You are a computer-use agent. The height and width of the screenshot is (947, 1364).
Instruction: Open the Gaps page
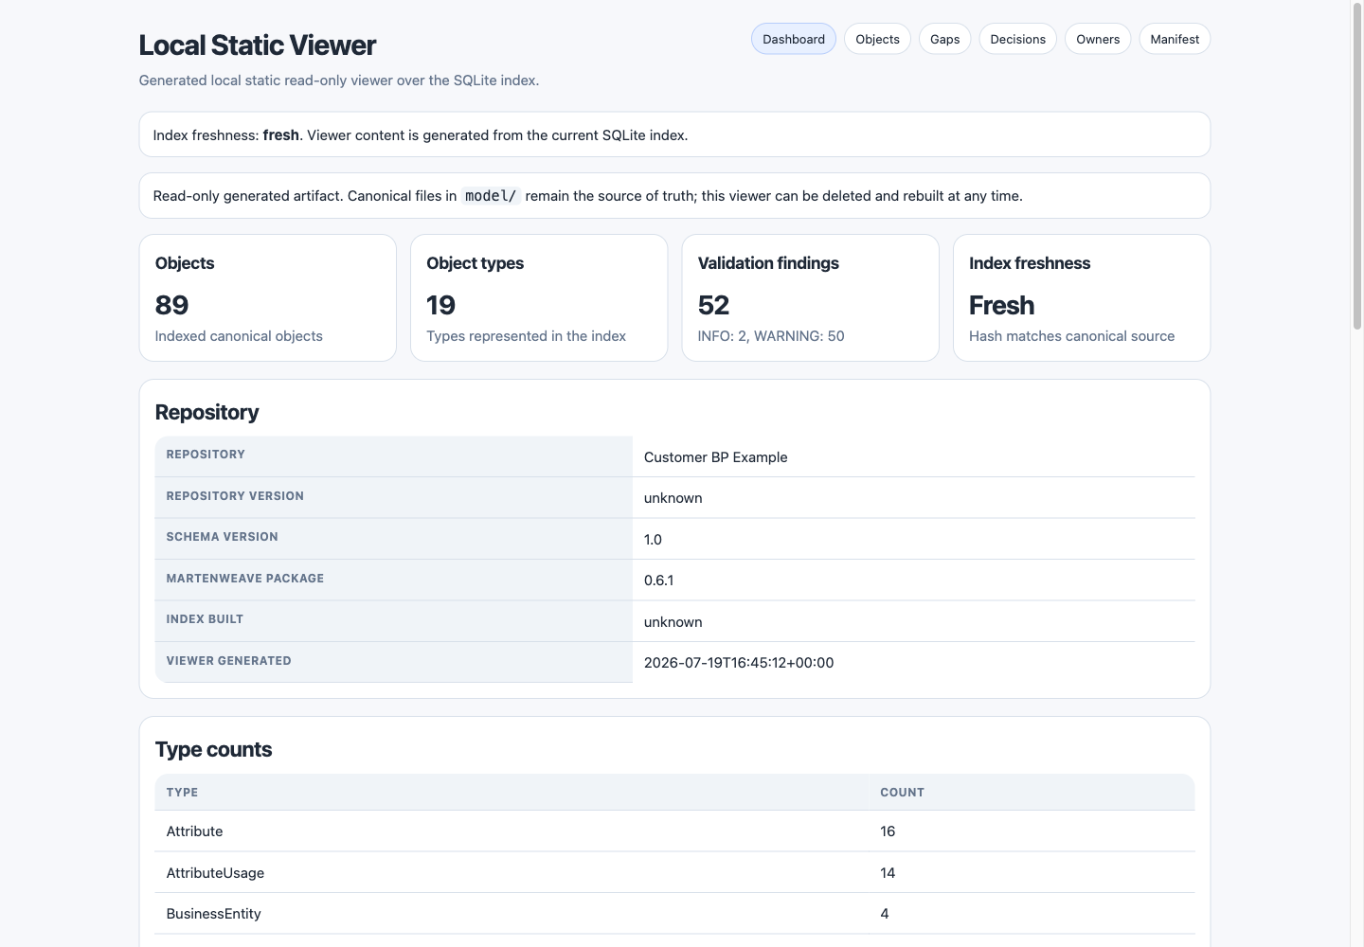[x=944, y=39]
